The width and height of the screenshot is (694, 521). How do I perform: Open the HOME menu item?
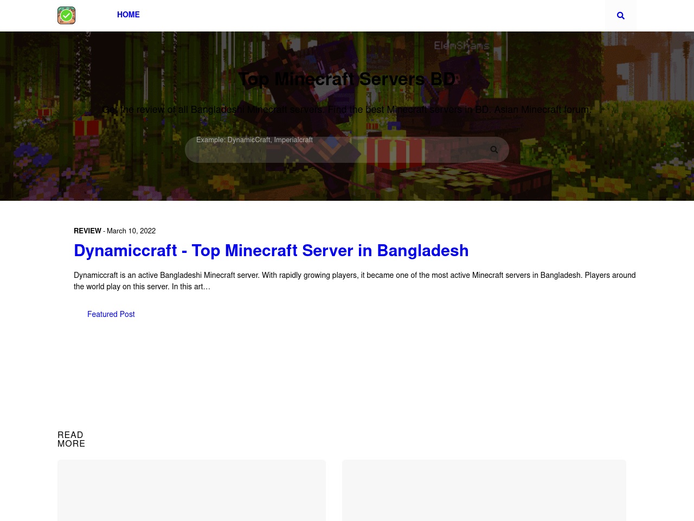[x=128, y=15]
